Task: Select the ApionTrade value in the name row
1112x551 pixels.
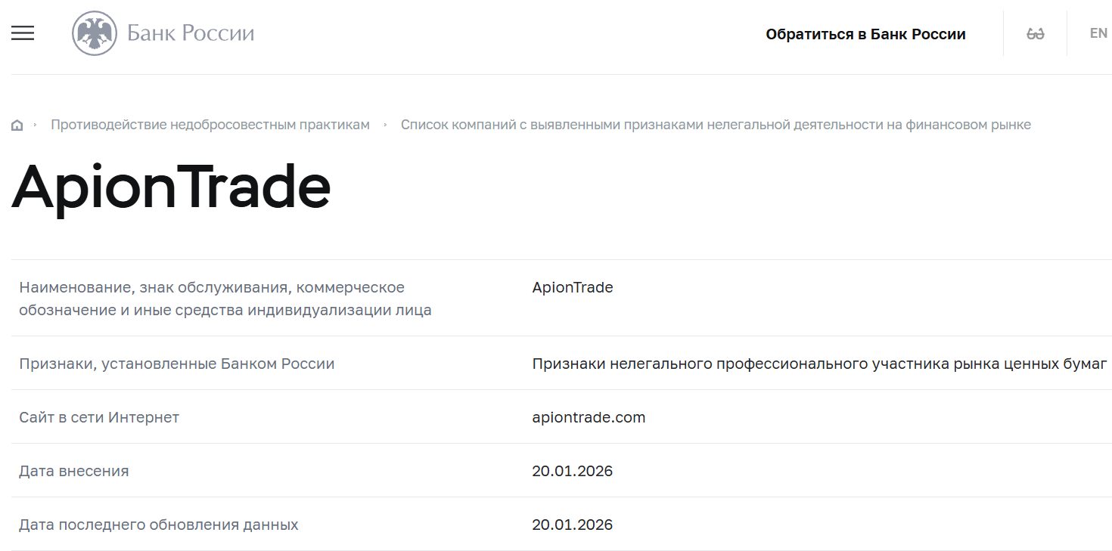Action: coord(573,287)
